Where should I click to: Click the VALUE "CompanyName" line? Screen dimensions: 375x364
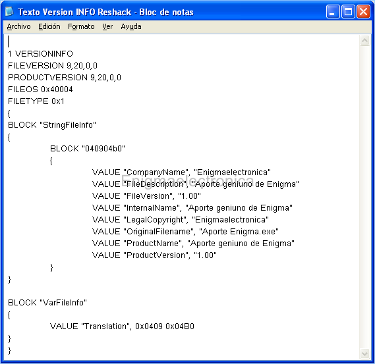point(181,172)
